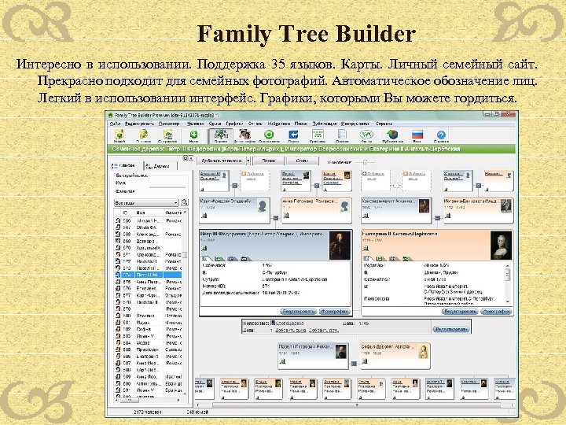Click Фотографии on the Пётр III card

(x=335, y=311)
